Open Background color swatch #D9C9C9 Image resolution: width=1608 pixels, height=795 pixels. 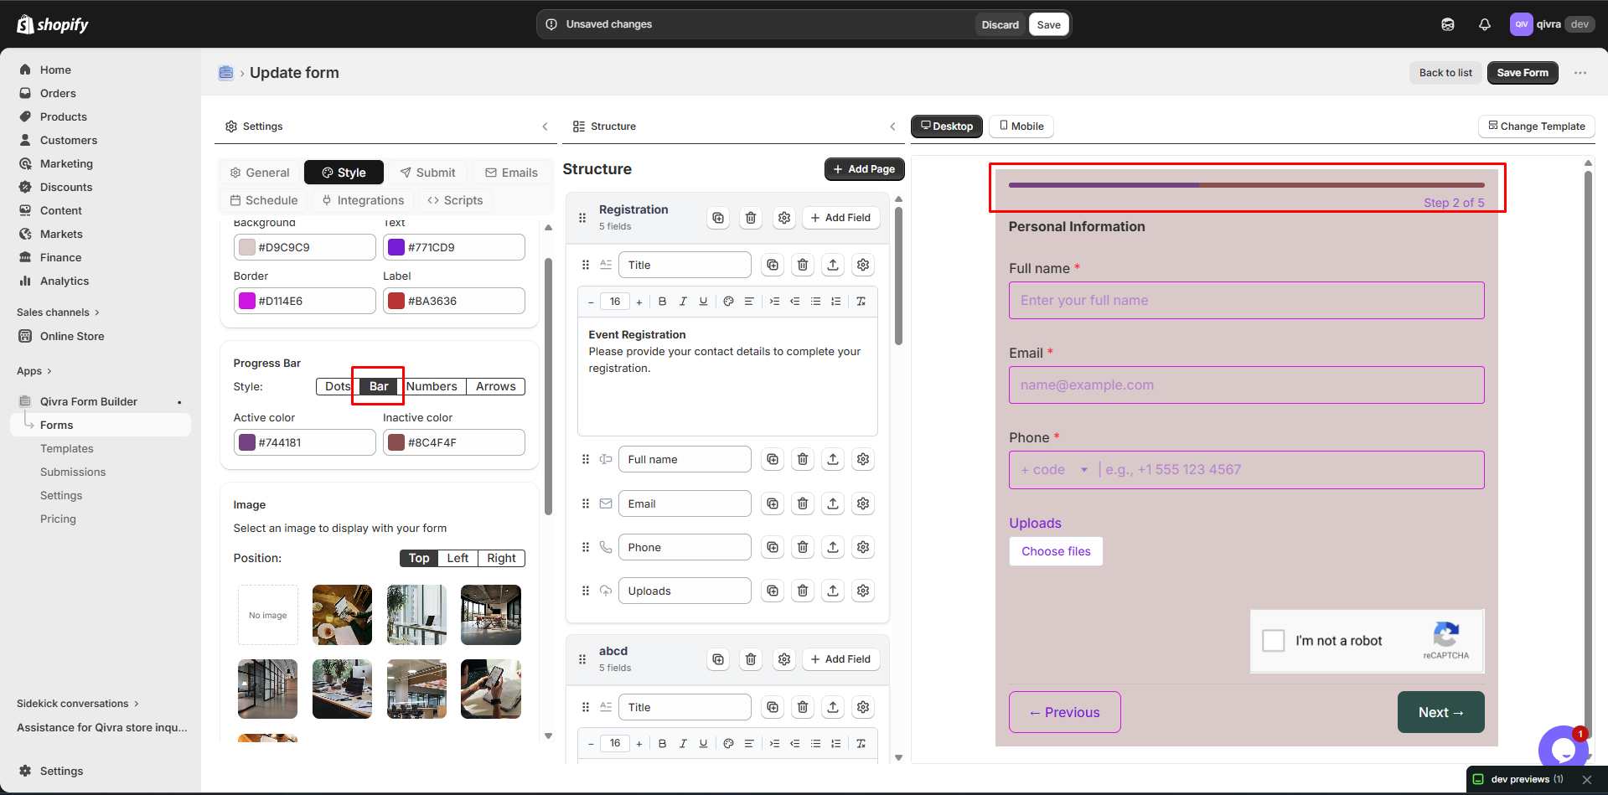pos(247,247)
